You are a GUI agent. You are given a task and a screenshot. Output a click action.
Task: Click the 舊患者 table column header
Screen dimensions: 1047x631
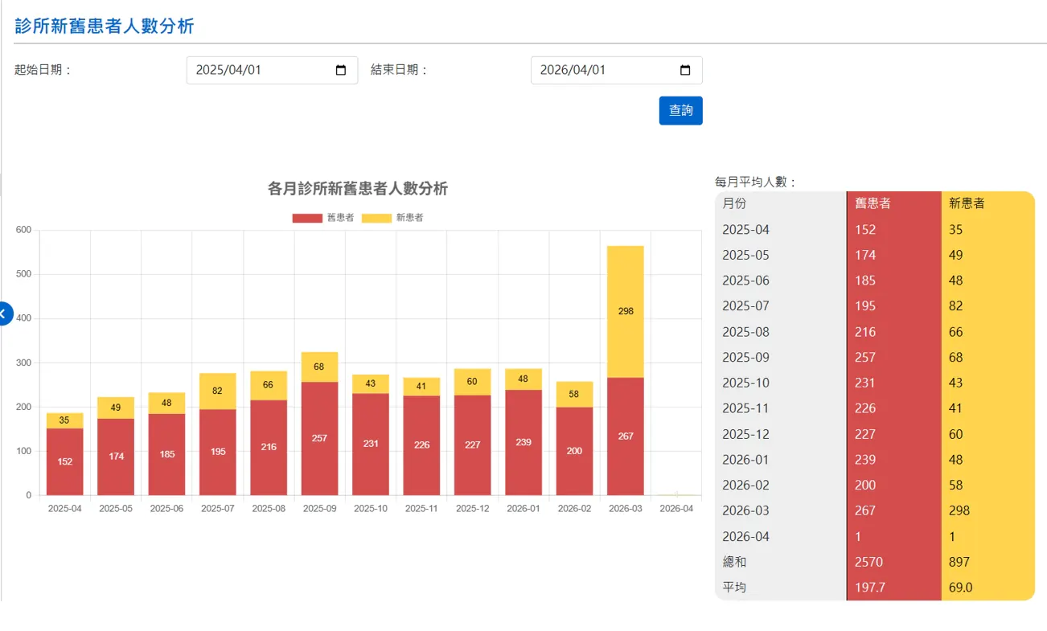coord(893,203)
